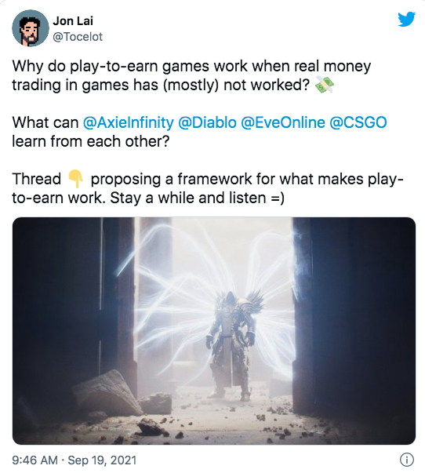425x473 pixels.
Task: Click the pointing-down hand emoji
Action: 75,179
